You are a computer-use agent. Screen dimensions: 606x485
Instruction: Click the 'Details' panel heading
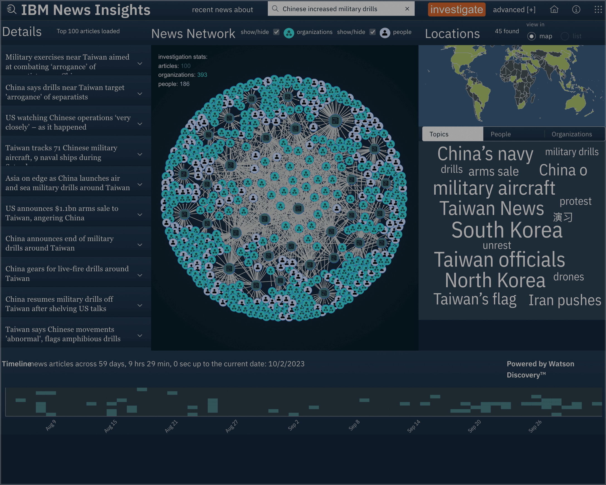tap(22, 32)
